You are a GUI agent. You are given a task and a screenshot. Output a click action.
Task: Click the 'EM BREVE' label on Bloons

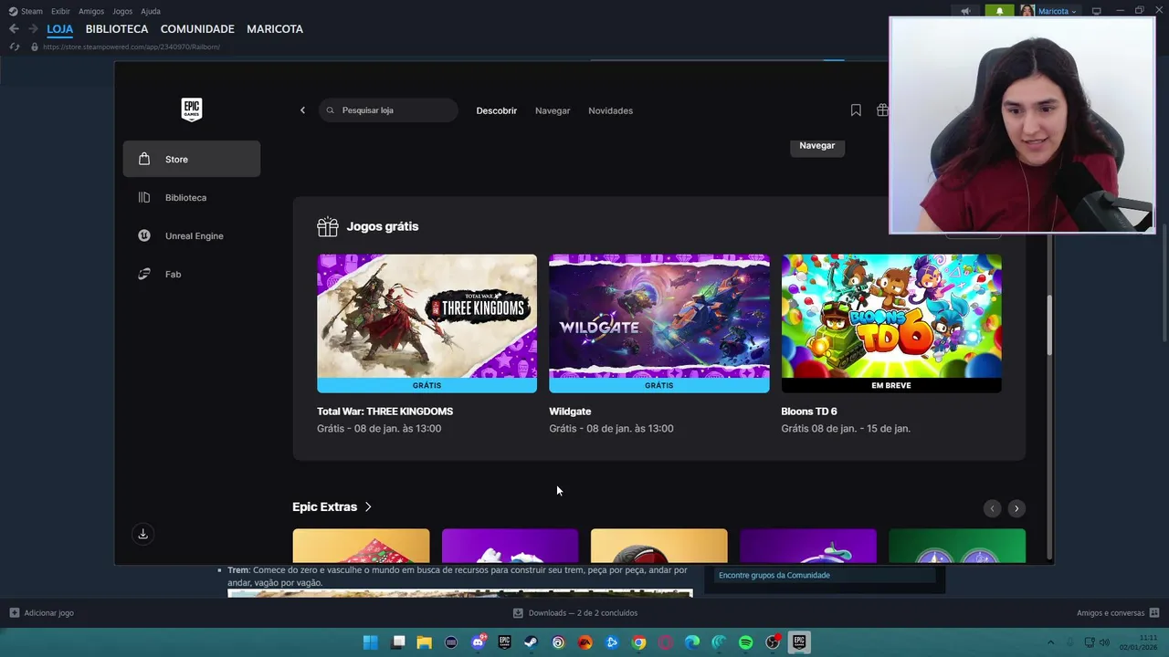[891, 385]
